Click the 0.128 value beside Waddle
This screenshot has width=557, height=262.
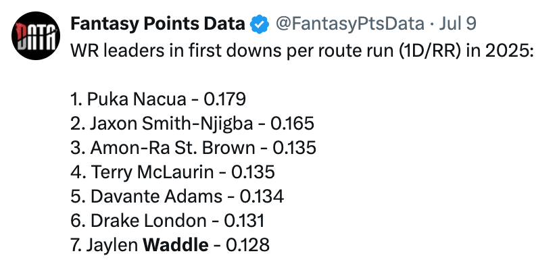[247, 245]
